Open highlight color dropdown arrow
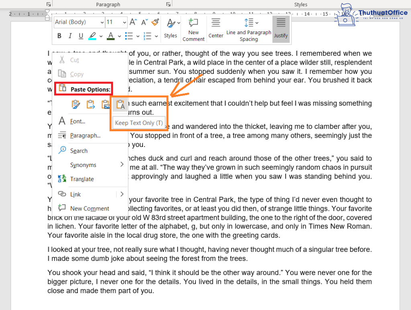 [x=101, y=36]
